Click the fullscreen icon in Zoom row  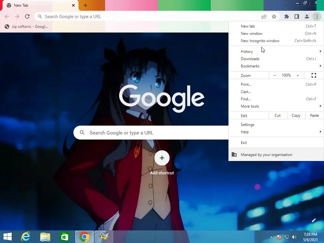click(x=314, y=75)
